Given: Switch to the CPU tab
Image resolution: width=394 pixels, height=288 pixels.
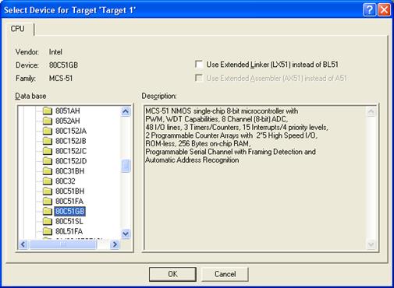Looking at the screenshot, I should coord(18,29).
